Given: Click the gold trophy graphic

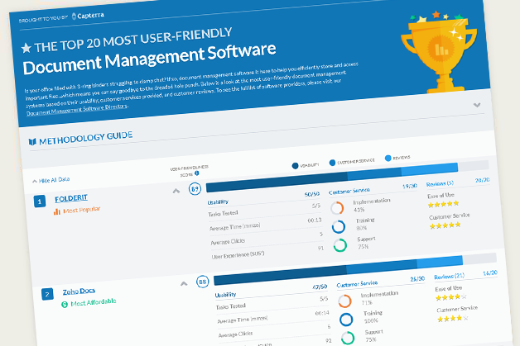Looking at the screenshot, I should click(439, 52).
